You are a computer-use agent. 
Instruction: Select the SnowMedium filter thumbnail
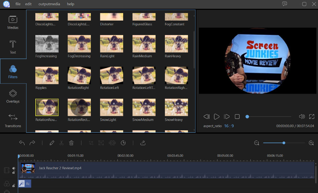tap(144, 107)
